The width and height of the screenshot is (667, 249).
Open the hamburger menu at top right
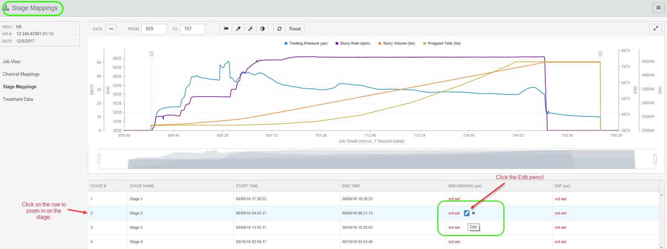pyautogui.click(x=658, y=8)
